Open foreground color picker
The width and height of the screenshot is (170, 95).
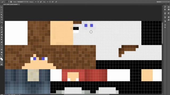(x=1, y=59)
